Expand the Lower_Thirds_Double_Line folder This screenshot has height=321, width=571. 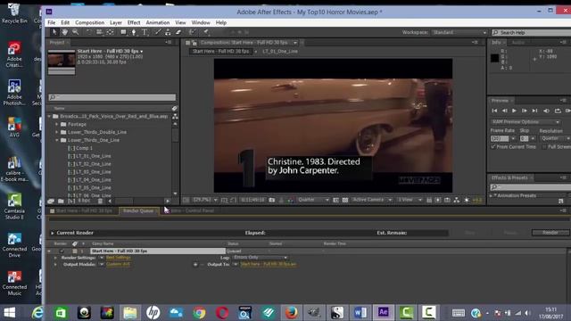click(x=57, y=132)
